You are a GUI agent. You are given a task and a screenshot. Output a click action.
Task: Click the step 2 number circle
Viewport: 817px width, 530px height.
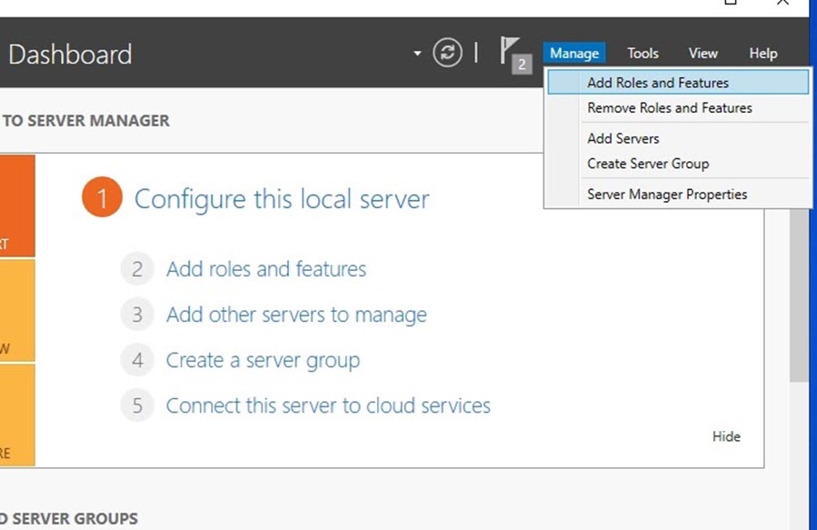pos(137,269)
